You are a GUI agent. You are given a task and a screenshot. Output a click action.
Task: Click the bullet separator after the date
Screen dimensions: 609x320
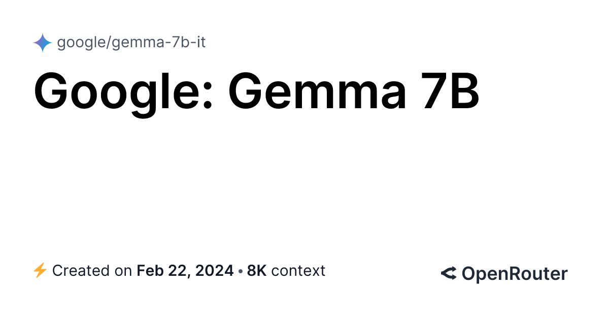click(x=240, y=271)
